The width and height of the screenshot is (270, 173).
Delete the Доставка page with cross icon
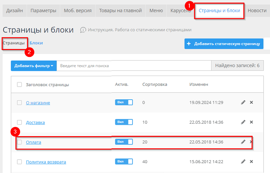point(251,122)
